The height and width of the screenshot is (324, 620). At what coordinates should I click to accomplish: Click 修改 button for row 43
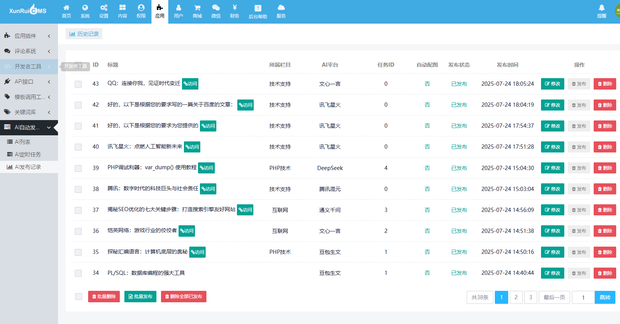click(552, 84)
